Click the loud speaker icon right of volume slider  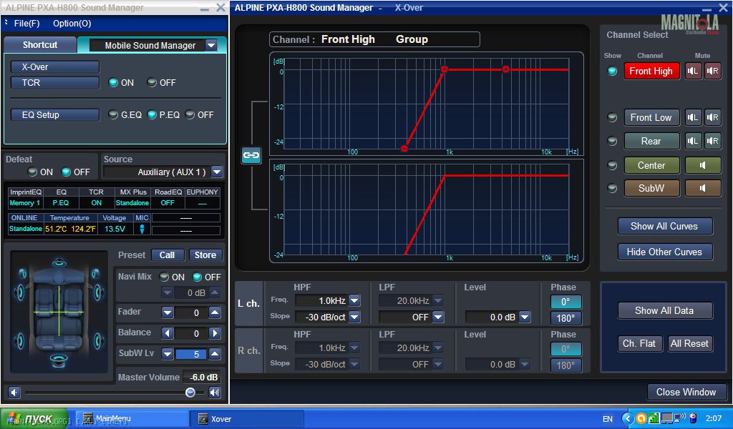point(215,393)
